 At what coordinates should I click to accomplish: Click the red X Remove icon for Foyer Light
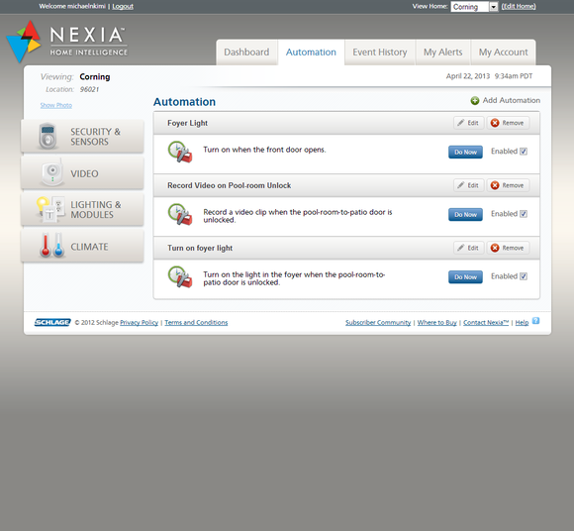pyautogui.click(x=495, y=123)
